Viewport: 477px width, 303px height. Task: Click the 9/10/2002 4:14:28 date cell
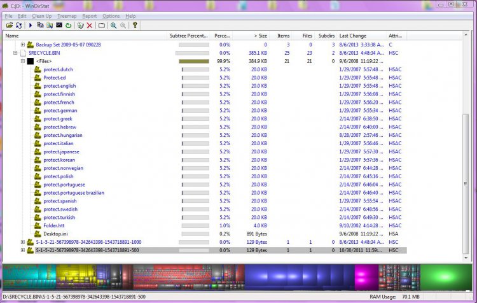(361, 225)
